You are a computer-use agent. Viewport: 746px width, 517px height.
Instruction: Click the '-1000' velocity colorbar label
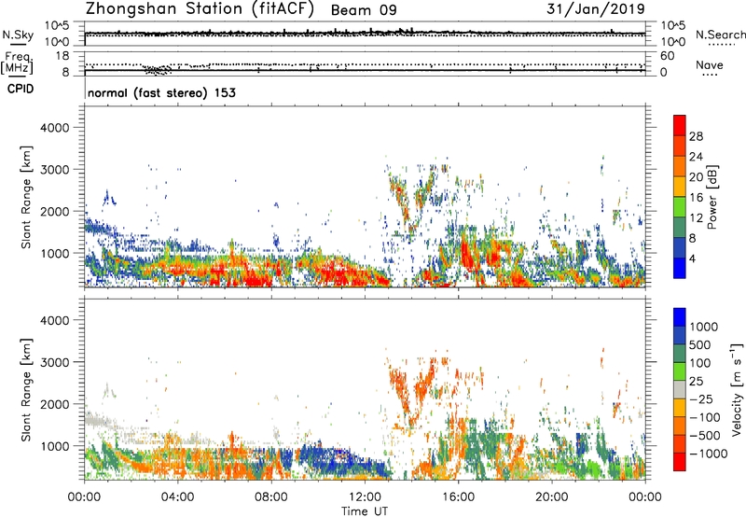coord(709,454)
